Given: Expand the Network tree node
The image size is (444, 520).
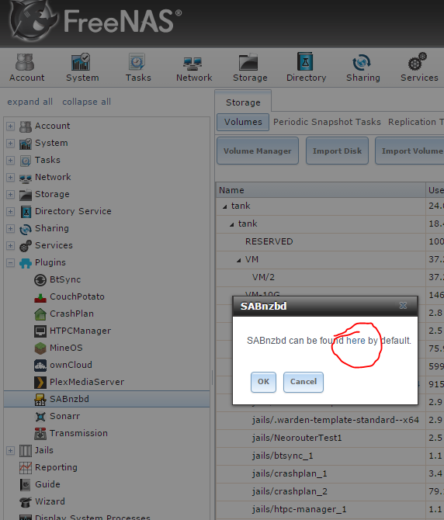Looking at the screenshot, I should [10, 178].
